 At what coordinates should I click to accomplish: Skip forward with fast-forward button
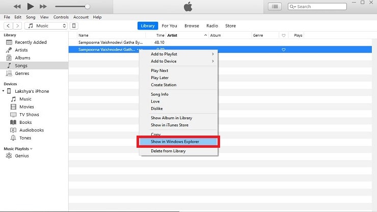[43, 7]
